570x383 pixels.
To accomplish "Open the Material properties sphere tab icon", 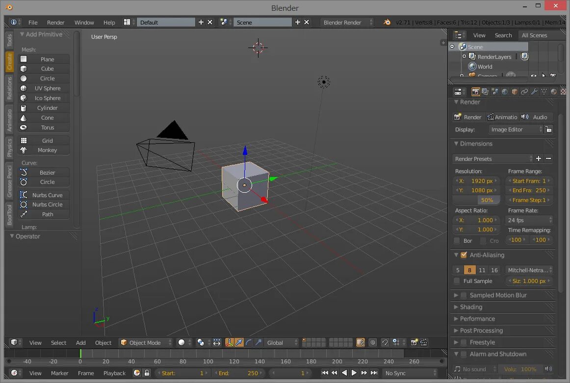I will [x=554, y=92].
